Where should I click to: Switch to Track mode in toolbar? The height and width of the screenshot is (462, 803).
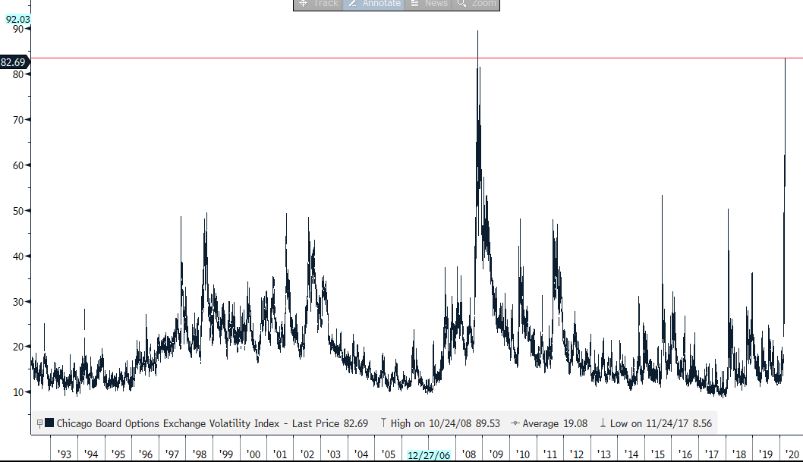click(326, 4)
